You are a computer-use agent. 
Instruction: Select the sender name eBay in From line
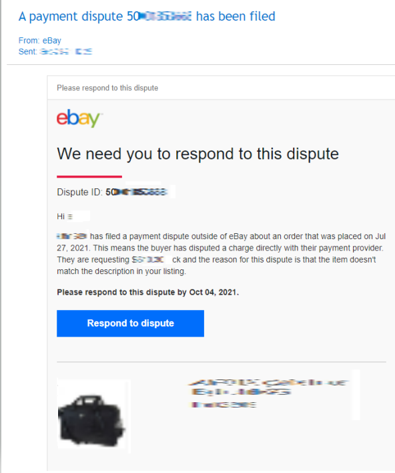click(x=52, y=41)
